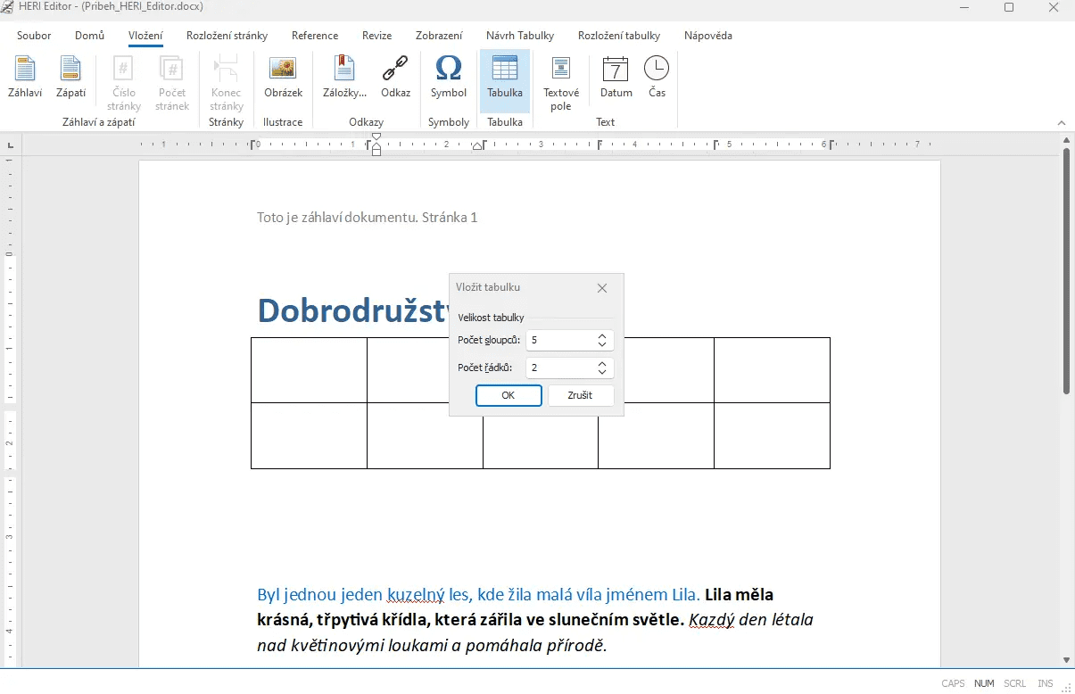Click the NUM indicator in status bar
This screenshot has width=1075, height=694.
click(x=984, y=683)
